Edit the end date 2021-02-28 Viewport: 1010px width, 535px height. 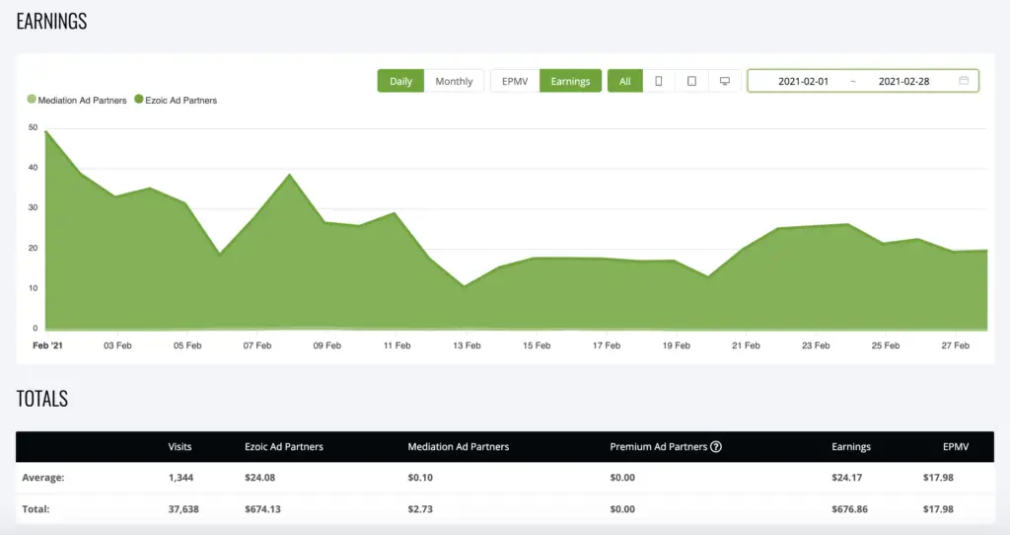tap(903, 81)
